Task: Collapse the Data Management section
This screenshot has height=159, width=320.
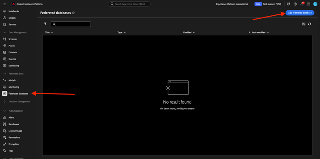Action: [x=5, y=32]
